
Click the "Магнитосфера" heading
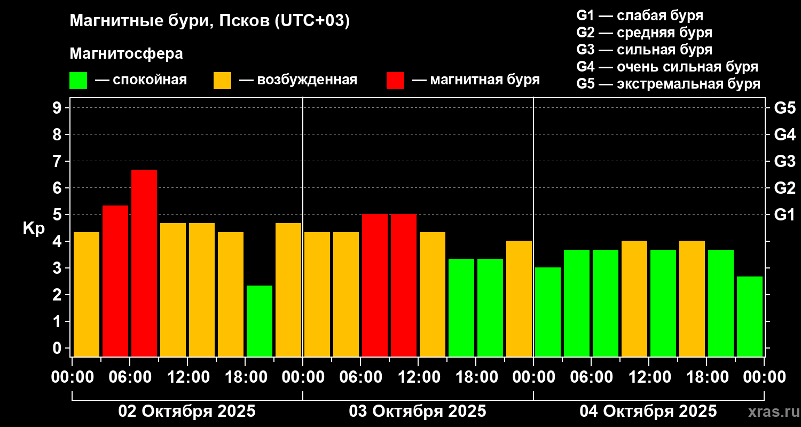[x=126, y=54]
